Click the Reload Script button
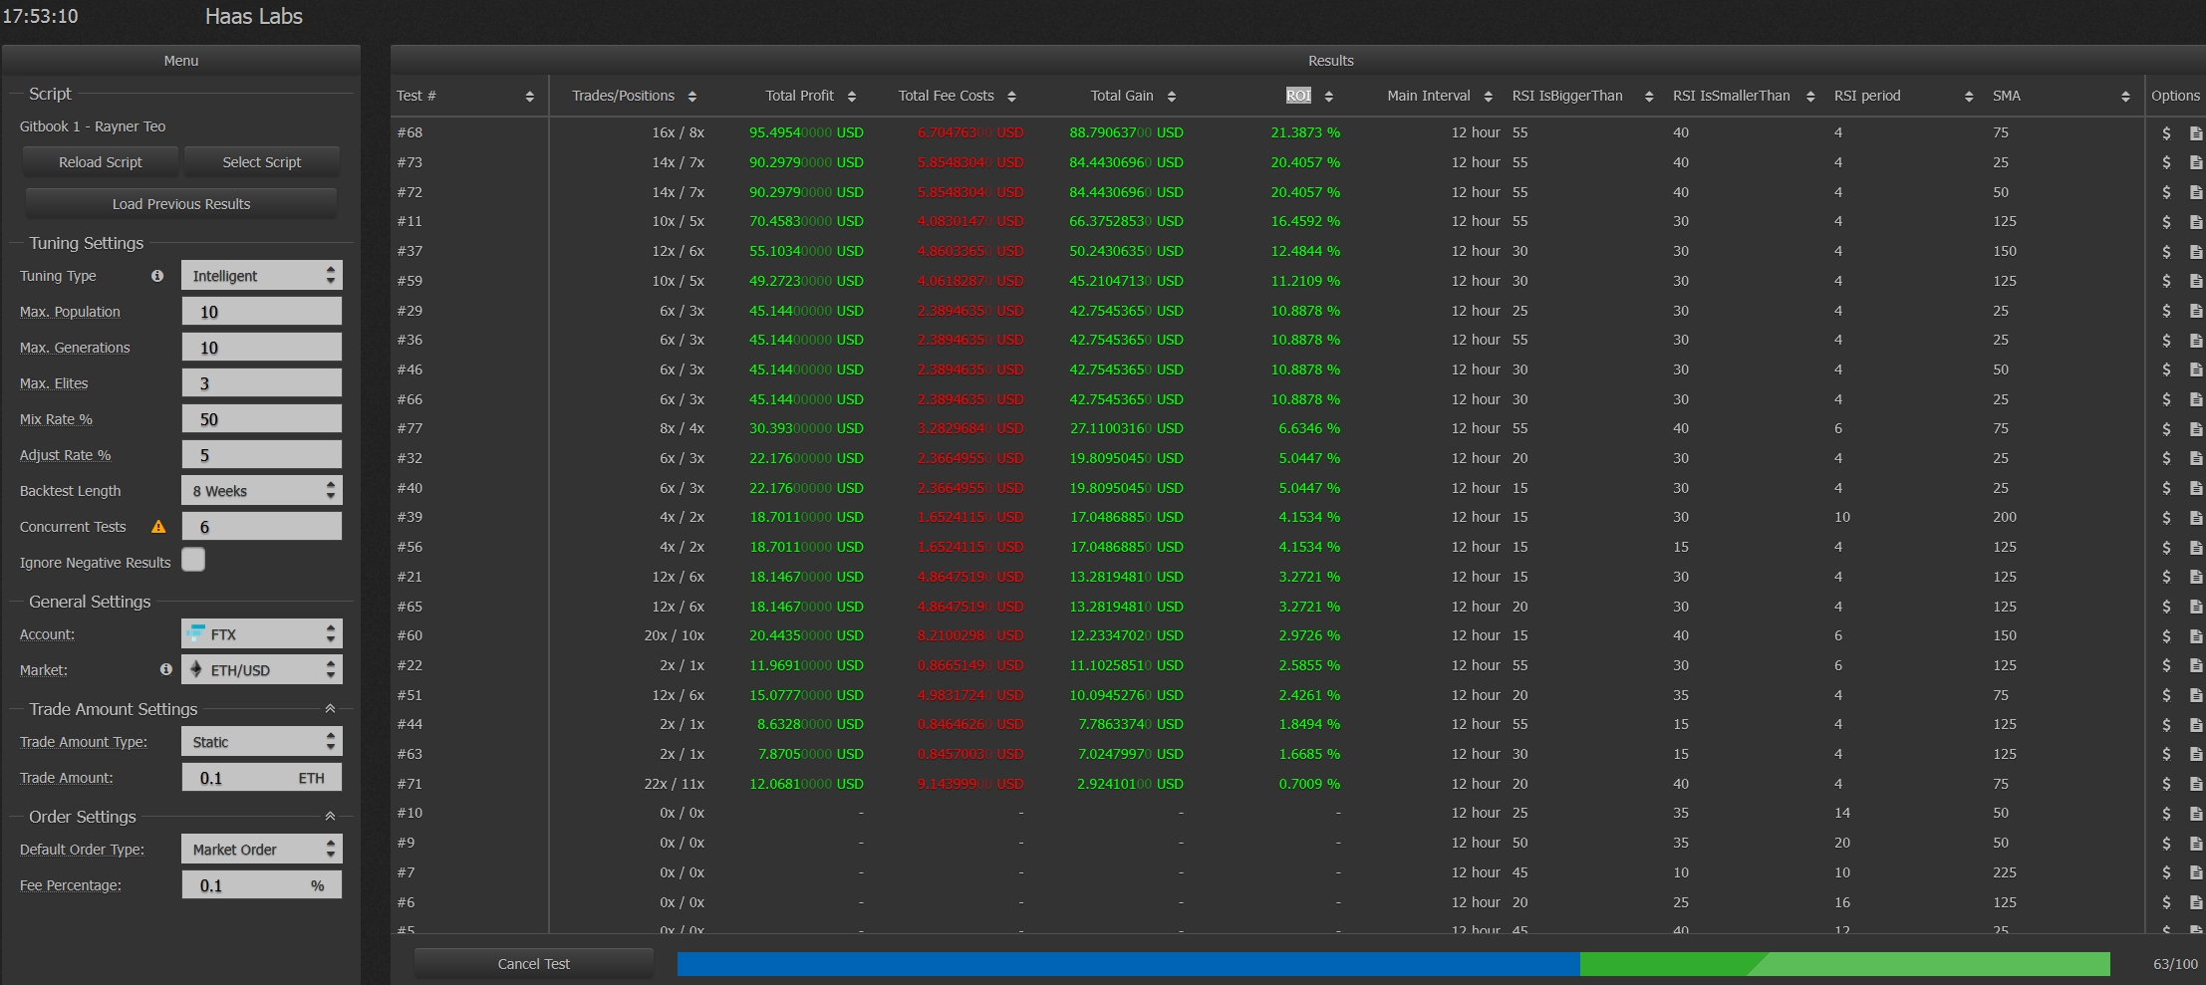2206x985 pixels. click(x=101, y=162)
